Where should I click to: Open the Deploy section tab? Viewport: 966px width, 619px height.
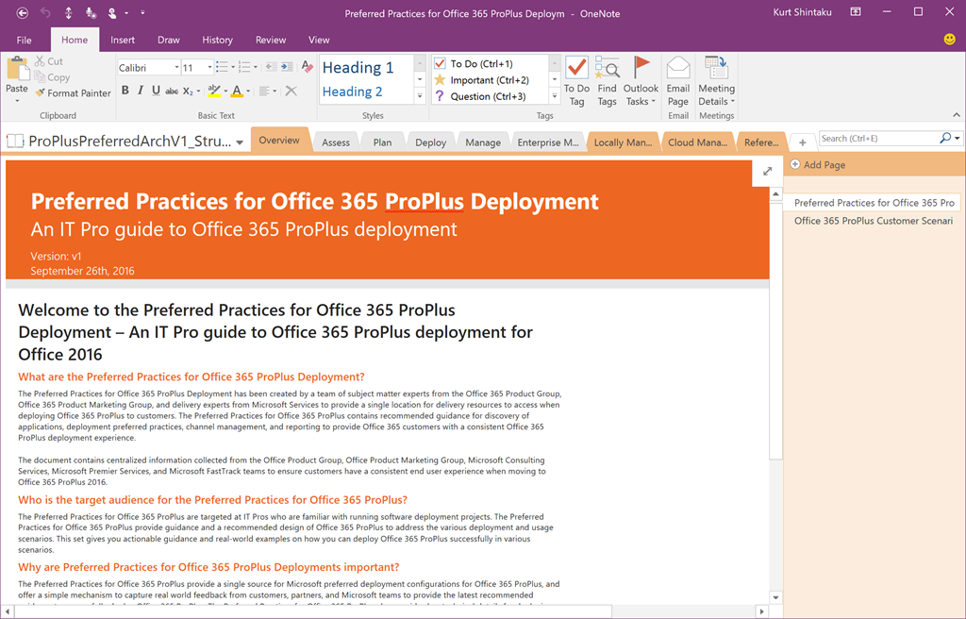point(430,142)
